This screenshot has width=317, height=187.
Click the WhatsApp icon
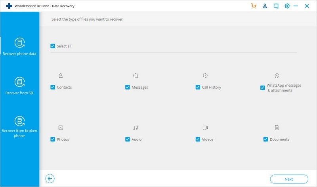click(x=277, y=75)
